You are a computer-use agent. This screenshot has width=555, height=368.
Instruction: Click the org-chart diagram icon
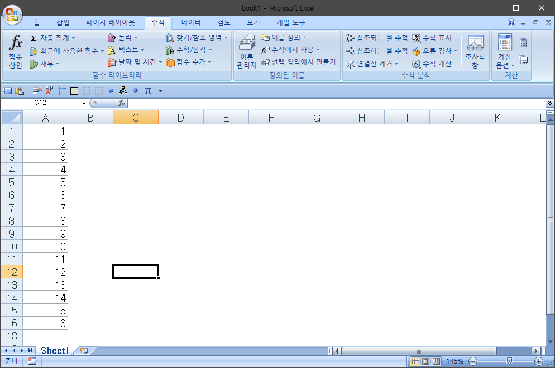pyautogui.click(x=123, y=91)
